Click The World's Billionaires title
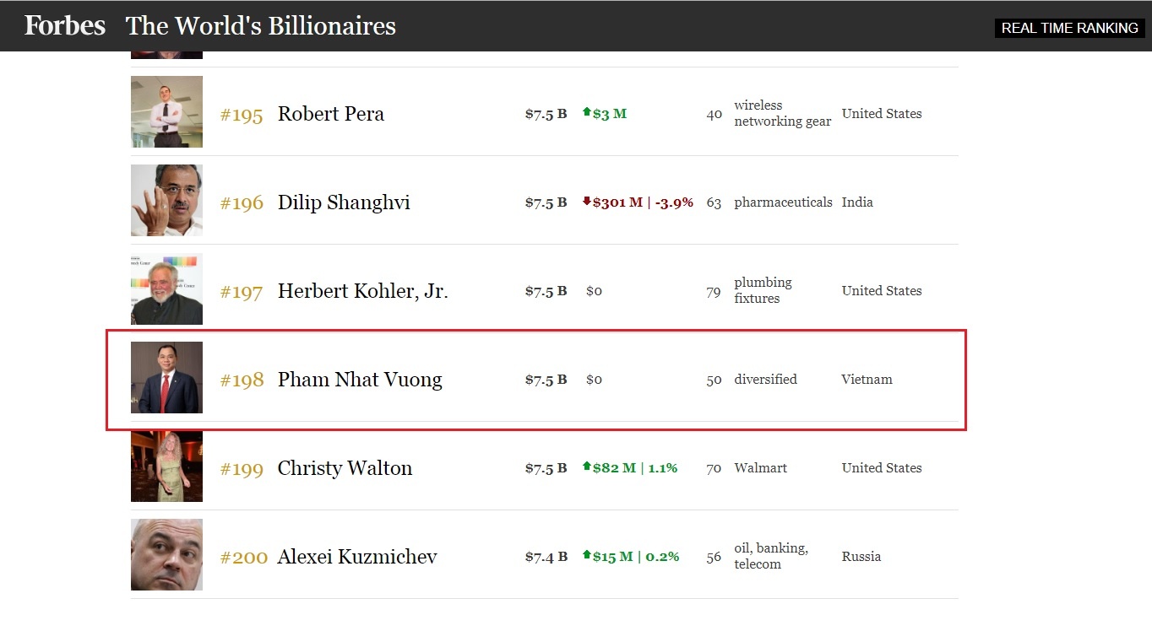Viewport: 1152px width, 631px height. click(x=261, y=26)
